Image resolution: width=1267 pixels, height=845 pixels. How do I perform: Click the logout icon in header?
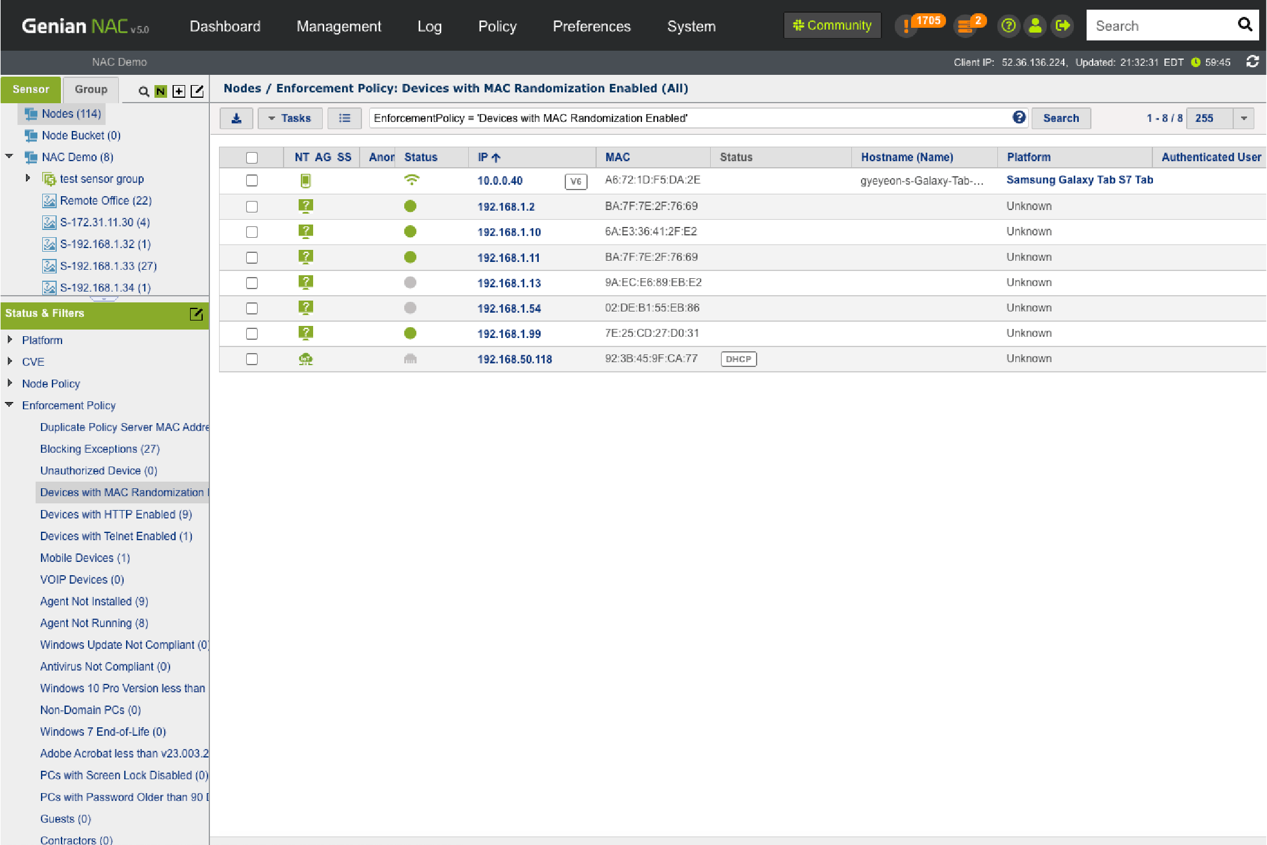coord(1062,26)
